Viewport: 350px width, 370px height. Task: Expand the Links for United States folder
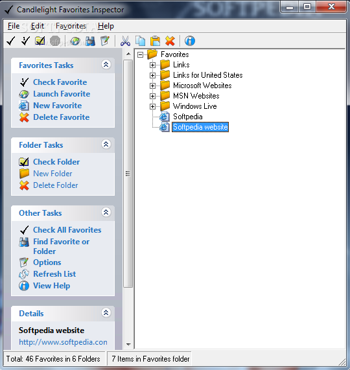pos(153,75)
